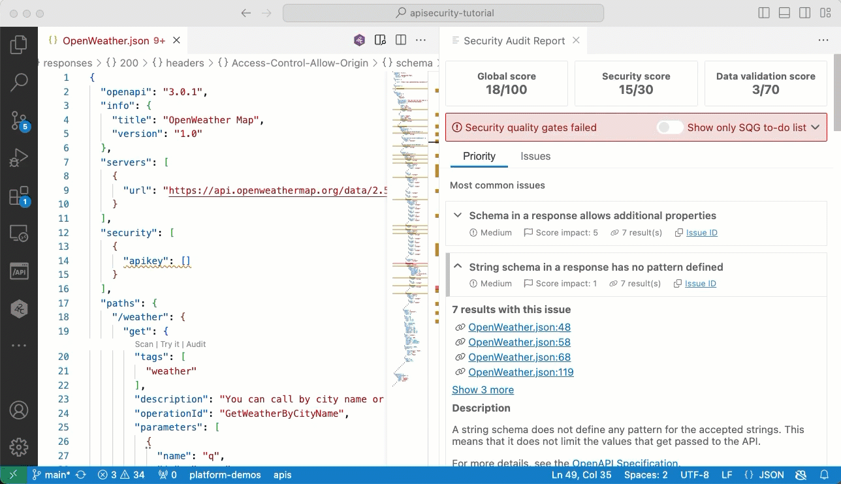Screen dimensions: 841x484
Task: Open the Run and Debug view
Action: [19, 158]
